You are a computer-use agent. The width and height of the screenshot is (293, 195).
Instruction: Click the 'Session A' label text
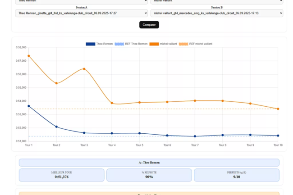pos(81,8)
